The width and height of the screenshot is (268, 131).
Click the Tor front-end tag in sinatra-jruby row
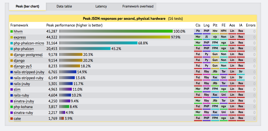224,101
